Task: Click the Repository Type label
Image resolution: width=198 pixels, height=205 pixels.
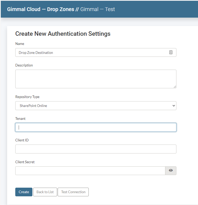Action: (27, 97)
